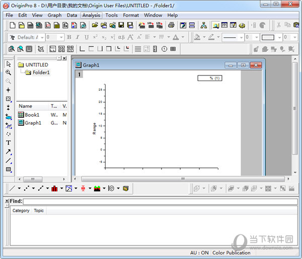Open the font name dropdown
This screenshot has height=259, width=302.
click(42, 37)
